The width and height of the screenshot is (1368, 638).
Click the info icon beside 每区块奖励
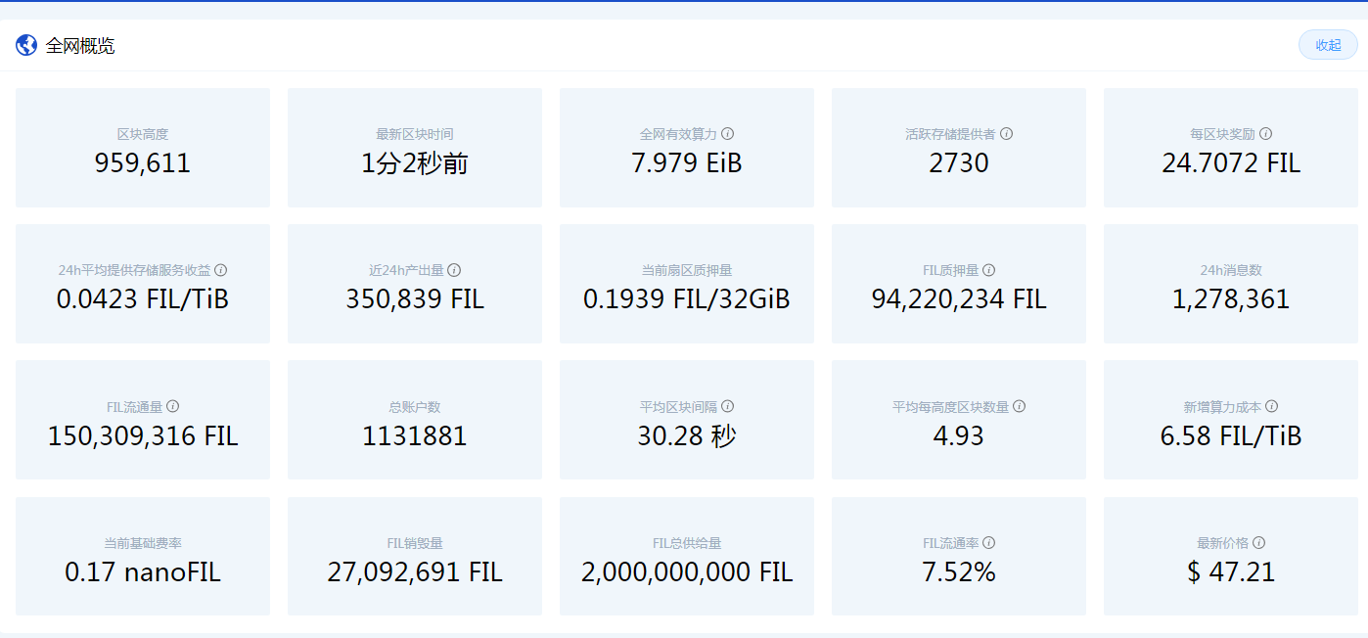point(1266,134)
